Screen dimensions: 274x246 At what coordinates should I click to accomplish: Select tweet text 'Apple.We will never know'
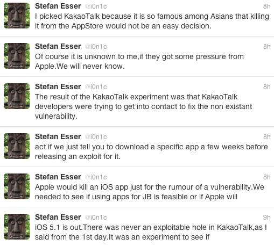coord(80,67)
